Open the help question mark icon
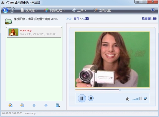 (x=153, y=10)
